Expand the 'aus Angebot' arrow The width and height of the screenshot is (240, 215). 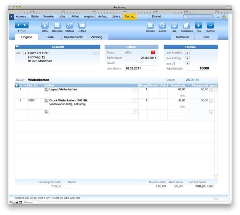click(187, 53)
